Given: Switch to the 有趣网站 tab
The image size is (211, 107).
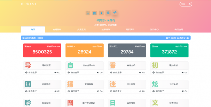Looking at the screenshot, I should coord(57,29).
